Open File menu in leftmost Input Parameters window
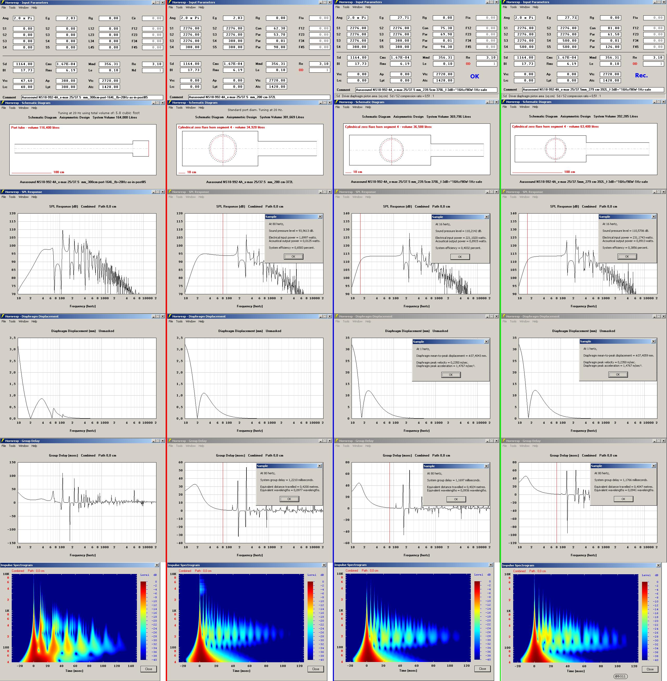667x681 pixels. click(3, 7)
